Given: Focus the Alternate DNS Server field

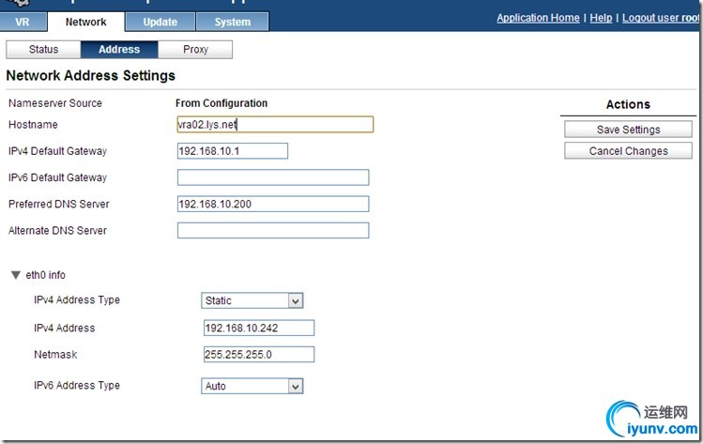Looking at the screenshot, I should click(x=273, y=230).
